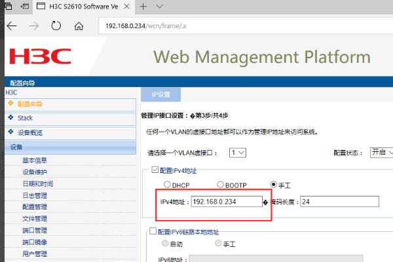
Task: Switch to the IP设置 tab
Action: coord(161,94)
